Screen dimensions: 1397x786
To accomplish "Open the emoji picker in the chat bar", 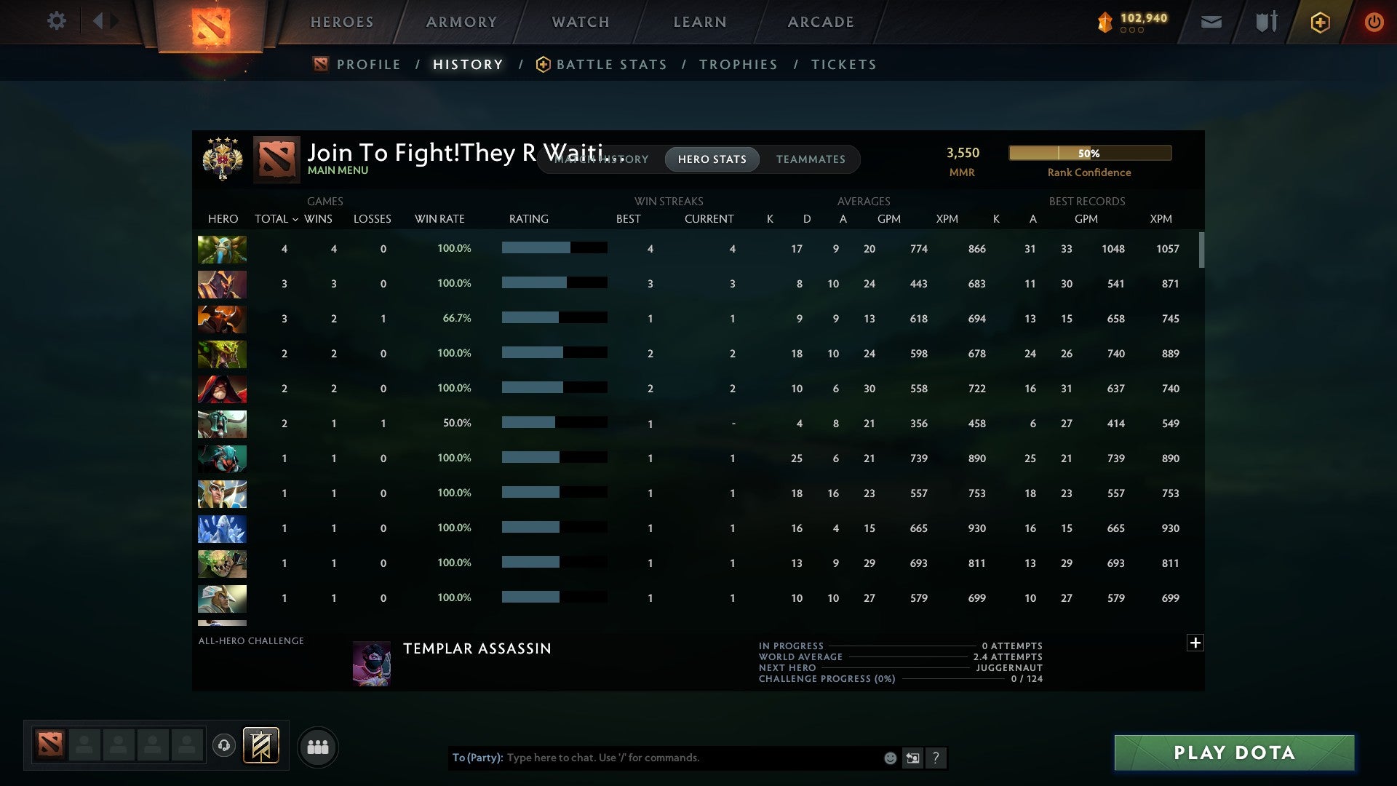I will click(889, 758).
